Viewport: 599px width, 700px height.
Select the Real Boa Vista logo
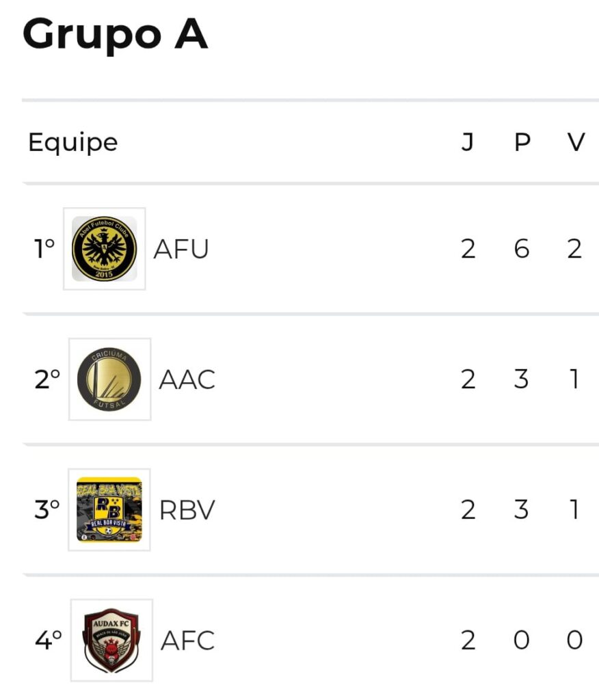pos(109,510)
